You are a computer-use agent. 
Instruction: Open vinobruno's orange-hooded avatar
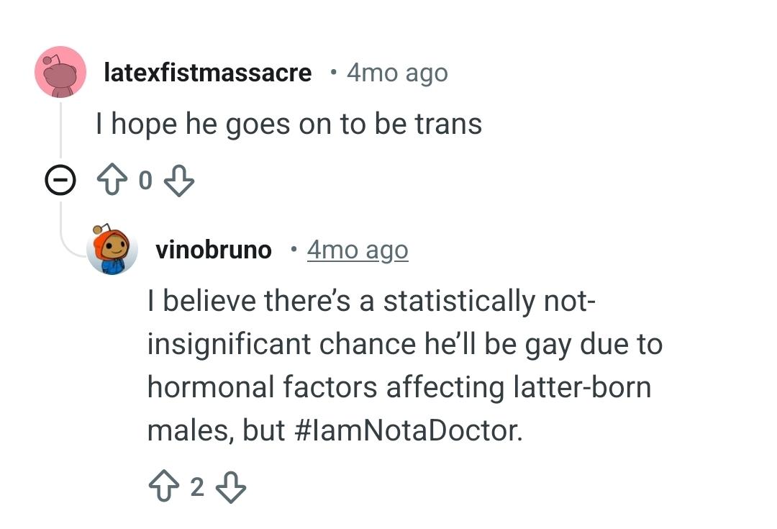[112, 250]
